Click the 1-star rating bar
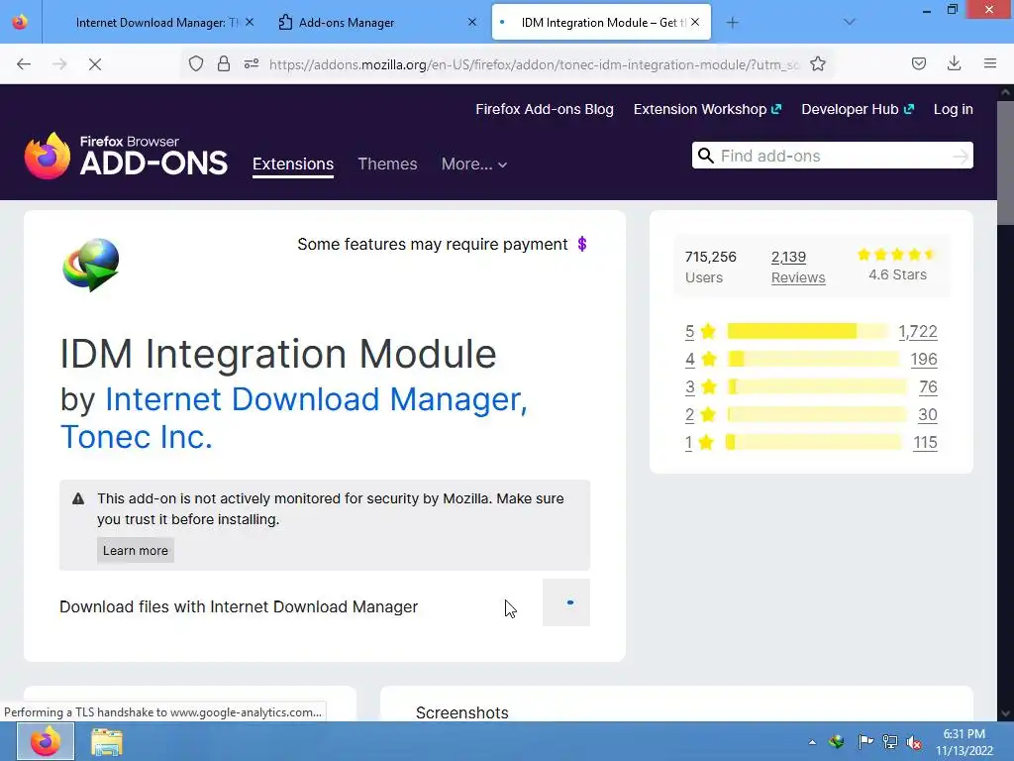The image size is (1014, 761). [x=814, y=443]
